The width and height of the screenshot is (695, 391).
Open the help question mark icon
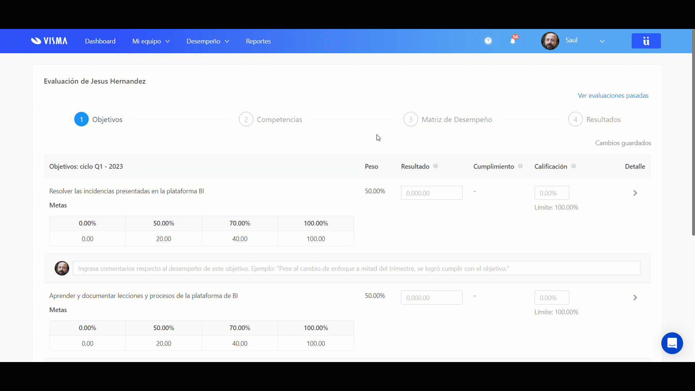point(488,41)
